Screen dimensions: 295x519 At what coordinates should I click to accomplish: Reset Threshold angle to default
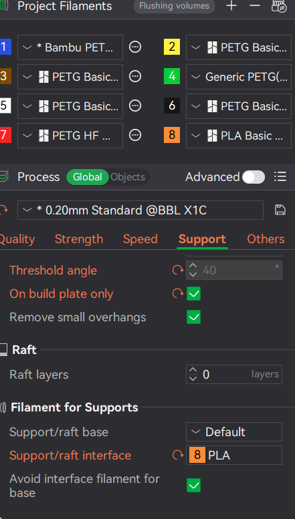click(178, 271)
